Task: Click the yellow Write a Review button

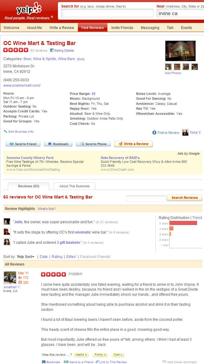Action: (x=133, y=144)
